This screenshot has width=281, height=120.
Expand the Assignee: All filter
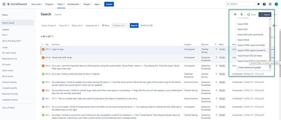[x=92, y=25]
